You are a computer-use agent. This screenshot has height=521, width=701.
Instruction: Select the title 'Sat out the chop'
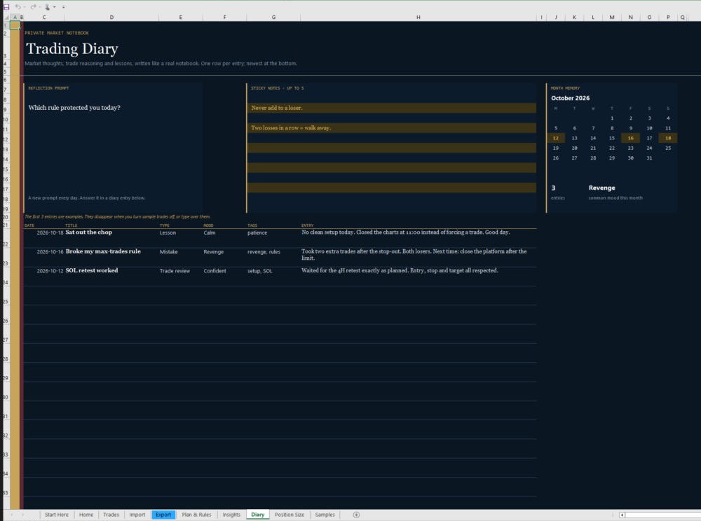(x=89, y=232)
